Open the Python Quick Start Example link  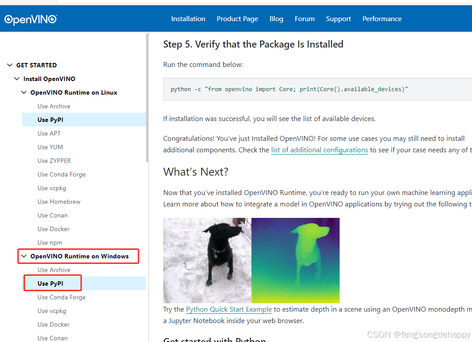(x=229, y=309)
